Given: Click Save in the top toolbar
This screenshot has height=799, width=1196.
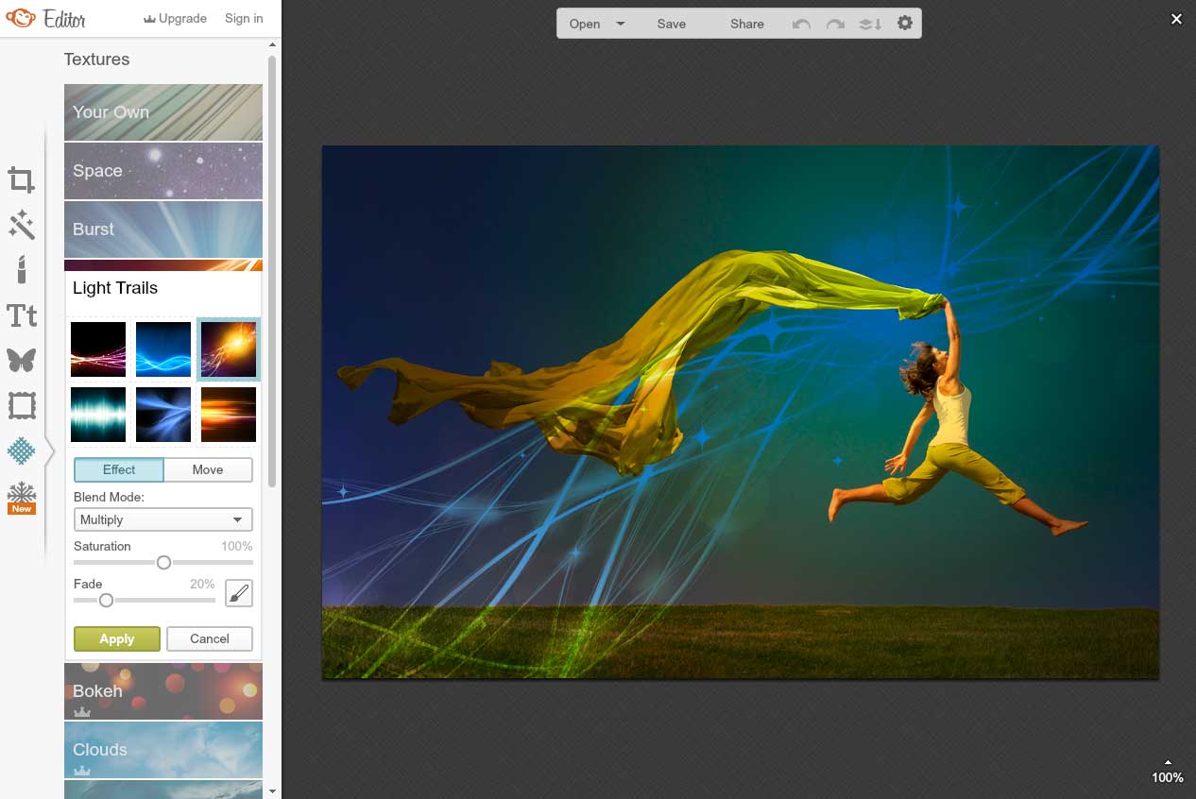Looking at the screenshot, I should (672, 24).
